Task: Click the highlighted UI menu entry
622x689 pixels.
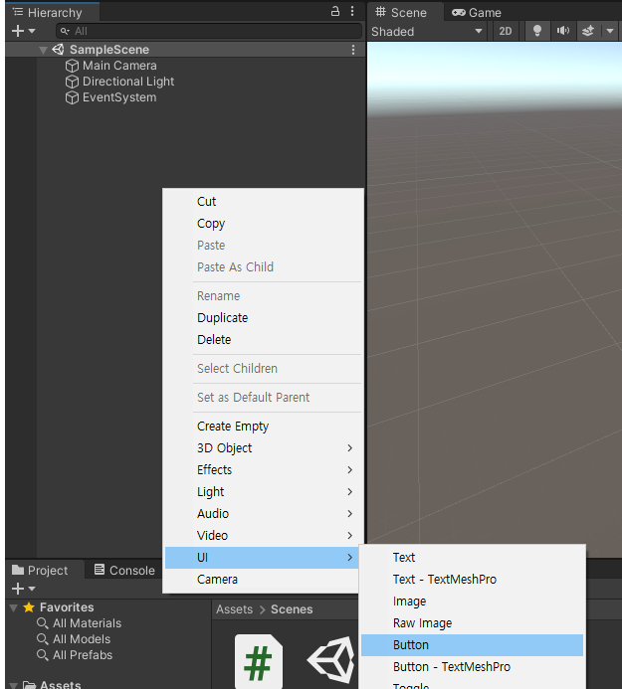Action: [262, 558]
